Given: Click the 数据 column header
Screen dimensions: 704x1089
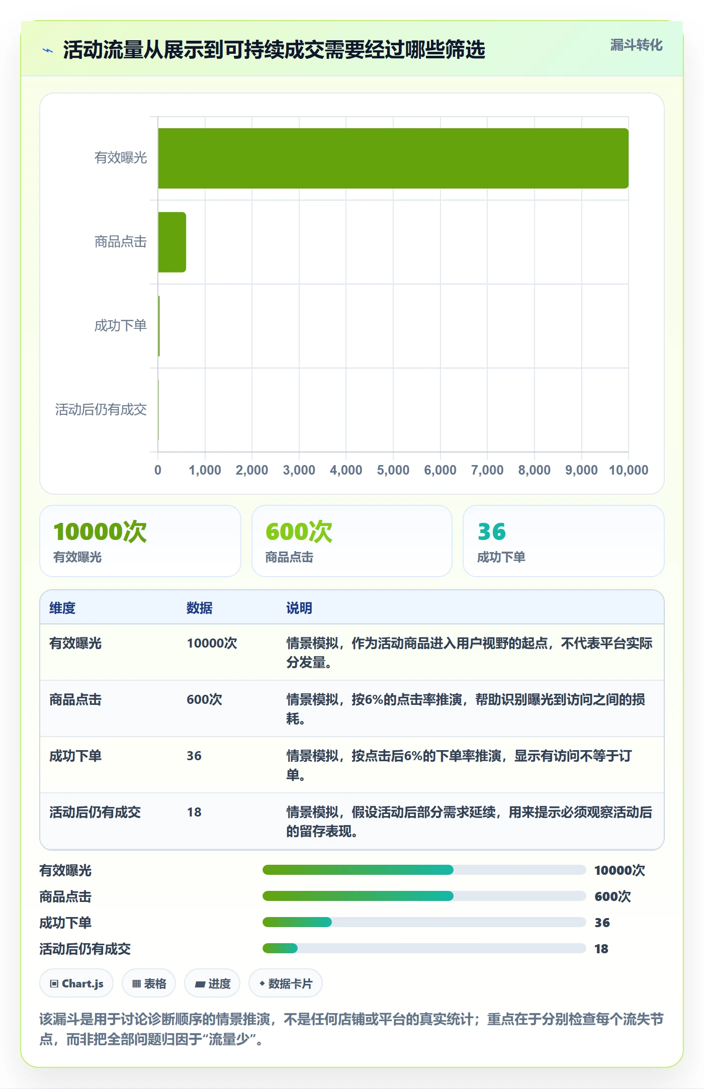Looking at the screenshot, I should (200, 608).
